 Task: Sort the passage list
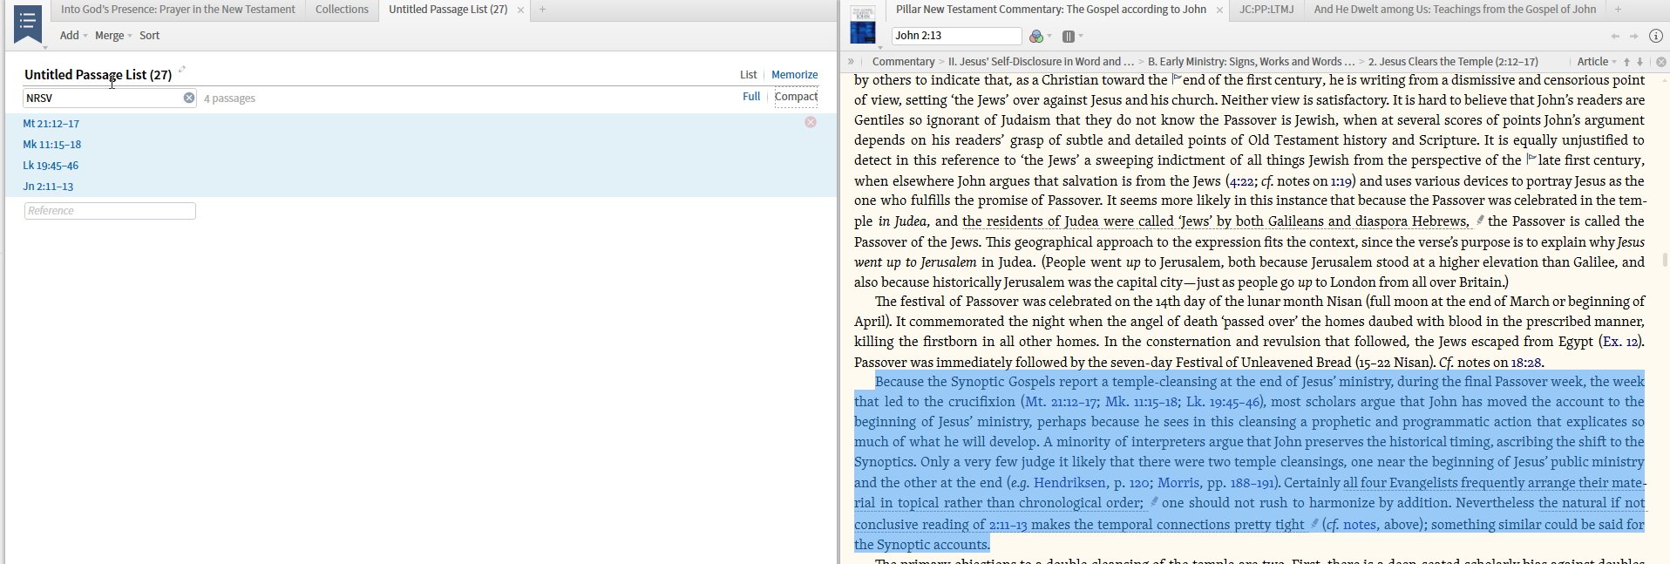[x=149, y=36]
